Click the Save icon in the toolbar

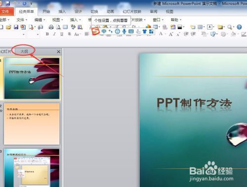[16, 27]
